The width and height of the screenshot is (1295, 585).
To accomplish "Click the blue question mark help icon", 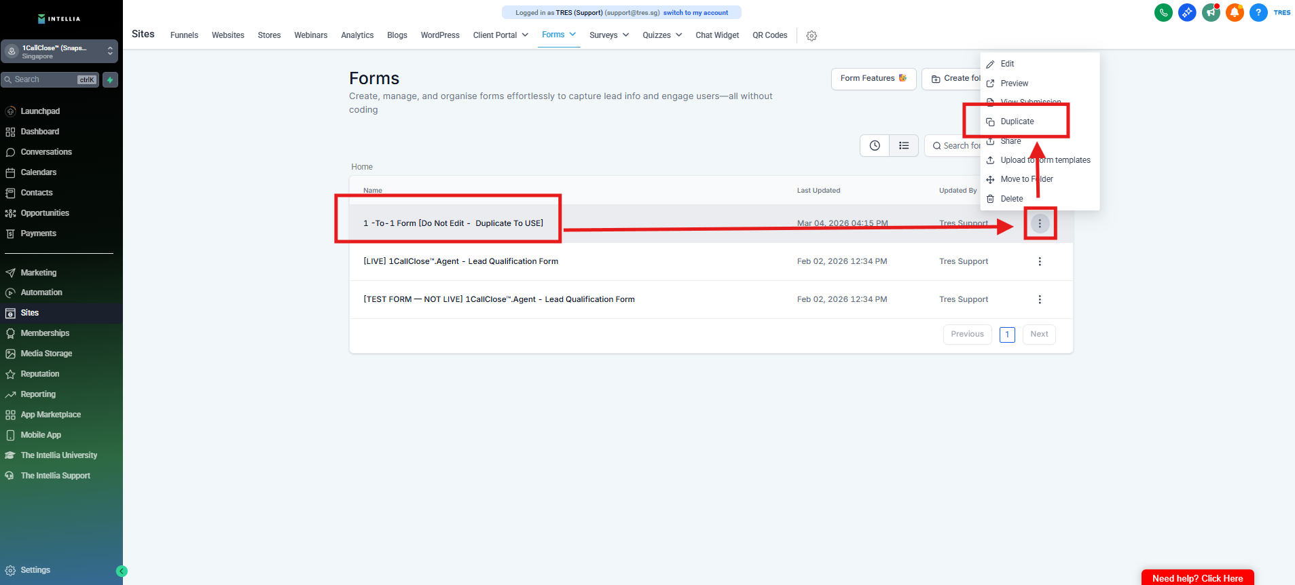I will (x=1258, y=12).
